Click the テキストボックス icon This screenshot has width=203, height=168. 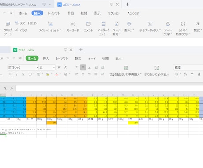tap(150, 23)
